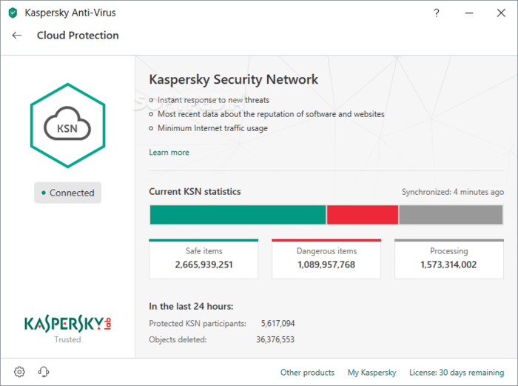The width and height of the screenshot is (518, 386).
Task: Click the Objects deleted value 36,376,553
Action: tap(275, 339)
